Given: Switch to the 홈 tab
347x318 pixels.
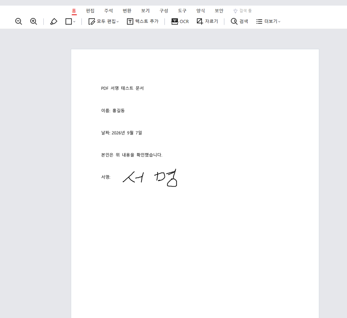Looking at the screenshot, I should pyautogui.click(x=74, y=11).
